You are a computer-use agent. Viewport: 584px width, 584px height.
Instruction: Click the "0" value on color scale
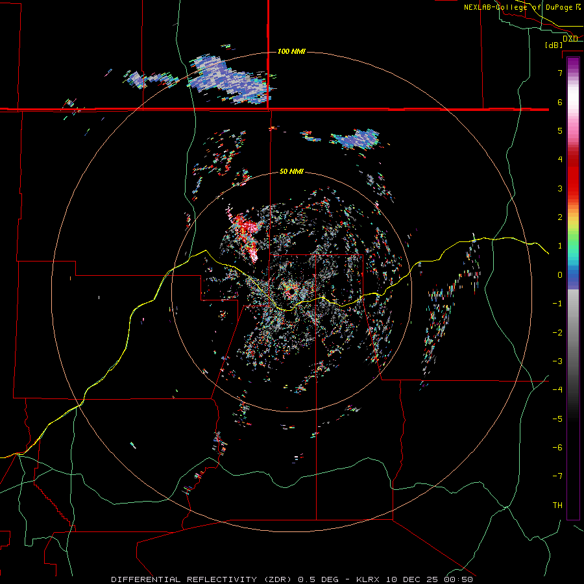560,275
